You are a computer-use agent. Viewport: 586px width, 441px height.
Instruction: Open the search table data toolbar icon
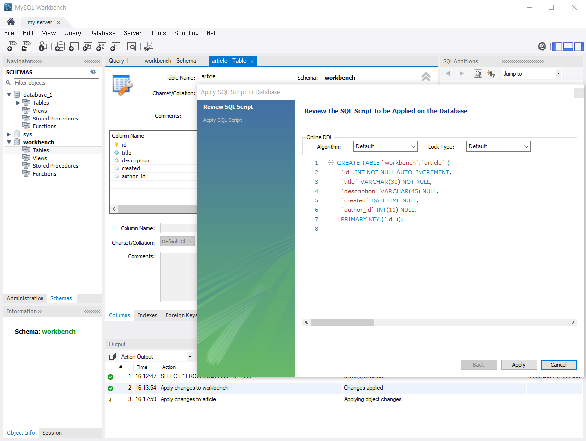(131, 46)
